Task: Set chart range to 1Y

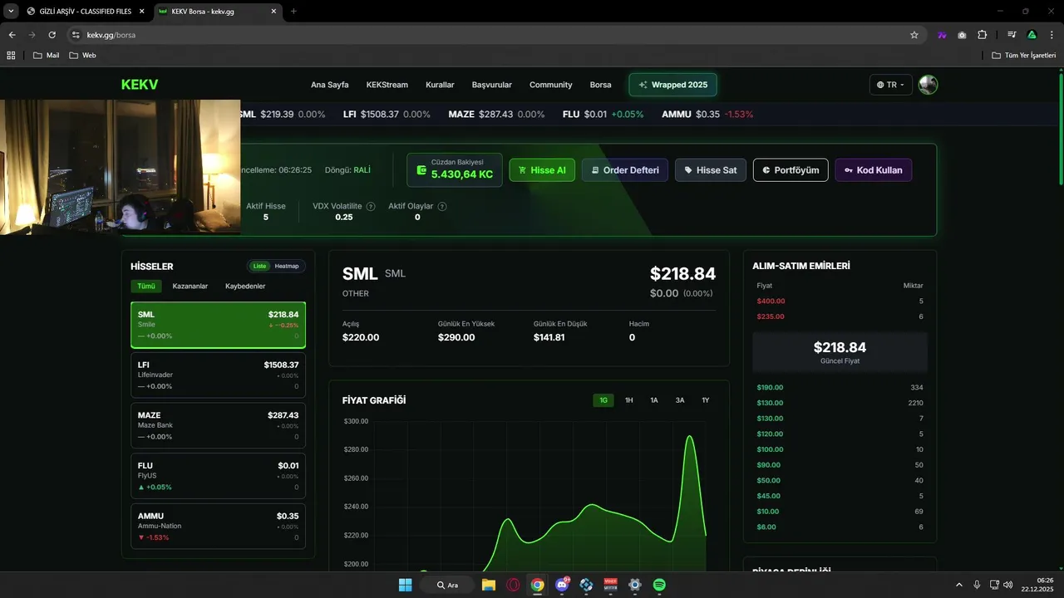Action: click(x=706, y=400)
